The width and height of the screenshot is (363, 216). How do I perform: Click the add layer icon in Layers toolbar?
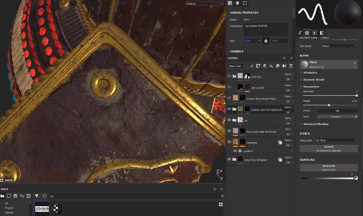coord(265,66)
